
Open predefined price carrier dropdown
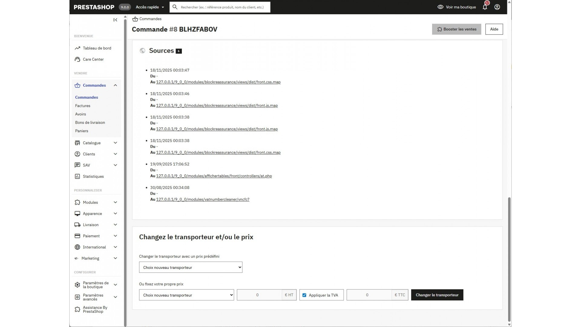coord(191,267)
